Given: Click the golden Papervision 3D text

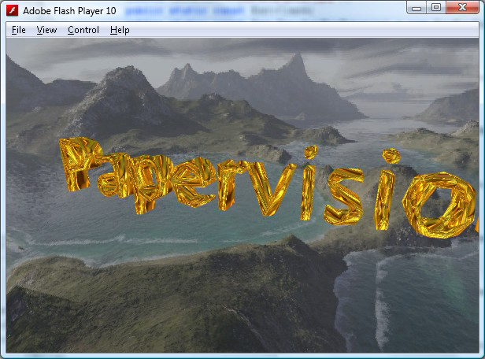Looking at the screenshot, I should click(268, 187).
